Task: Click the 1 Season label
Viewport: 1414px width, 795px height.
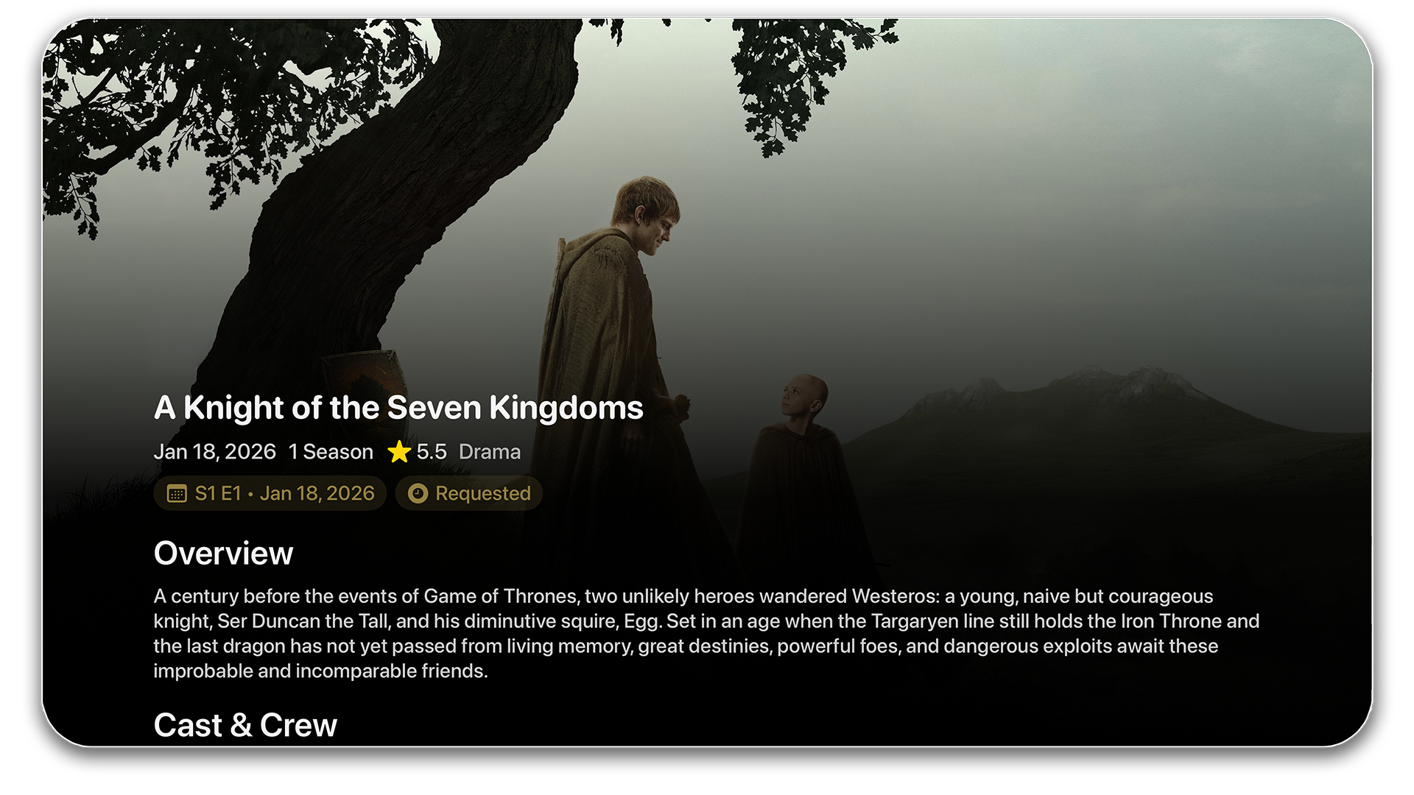Action: coord(331,451)
